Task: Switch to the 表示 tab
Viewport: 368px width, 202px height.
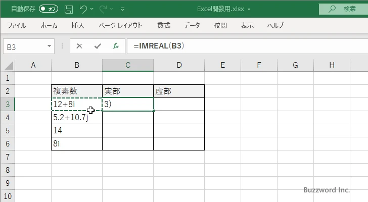Action: [x=247, y=25]
